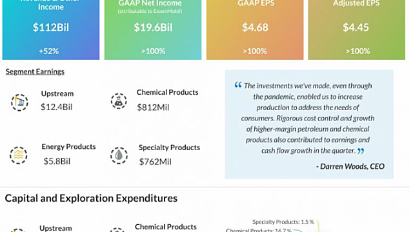
Task: Select the GAAP EPS $4.68 card
Action: (x=255, y=30)
